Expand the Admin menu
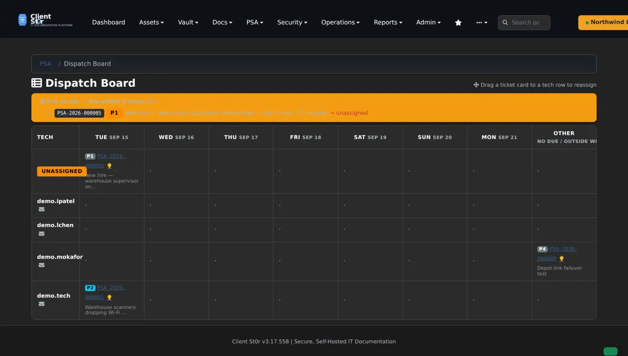The width and height of the screenshot is (628, 356). pos(428,23)
